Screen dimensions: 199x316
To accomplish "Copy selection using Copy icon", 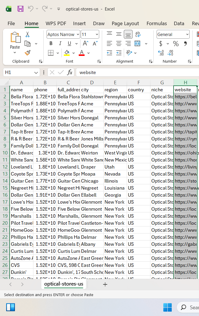I will (x=28, y=44).
